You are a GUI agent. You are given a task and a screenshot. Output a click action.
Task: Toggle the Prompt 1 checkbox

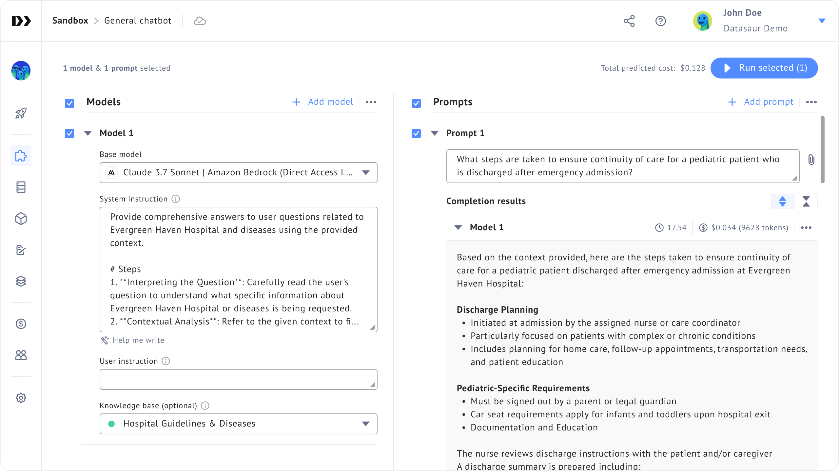click(x=416, y=133)
